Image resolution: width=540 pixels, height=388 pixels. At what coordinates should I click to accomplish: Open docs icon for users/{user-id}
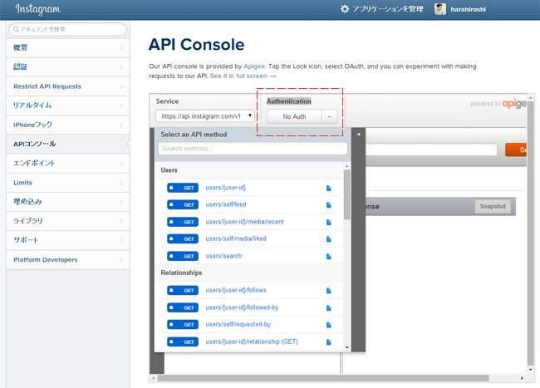[328, 188]
